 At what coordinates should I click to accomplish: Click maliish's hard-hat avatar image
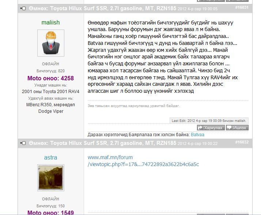(51, 43)
